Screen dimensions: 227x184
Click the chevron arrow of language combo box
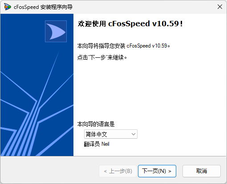click(x=134, y=134)
